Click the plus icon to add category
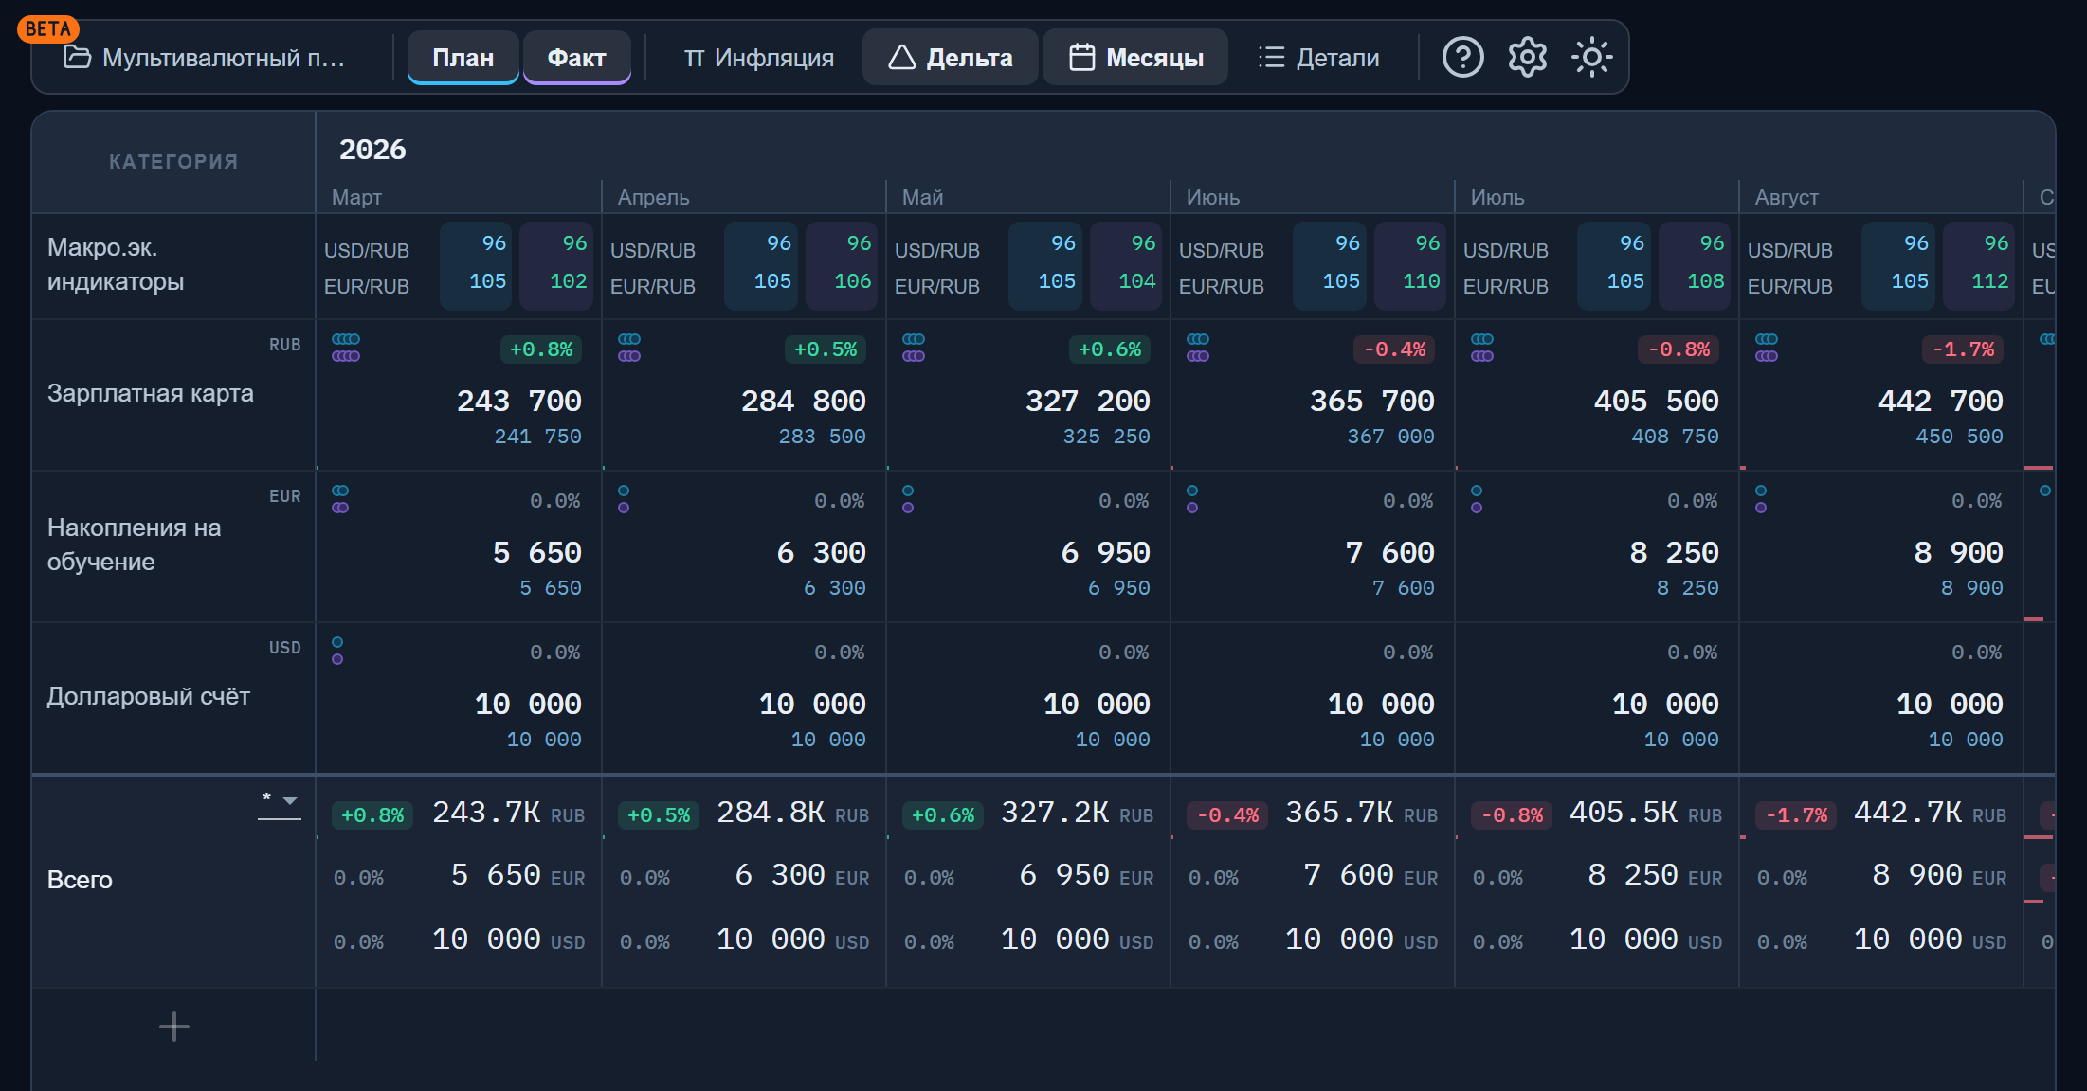 pos(174,1027)
